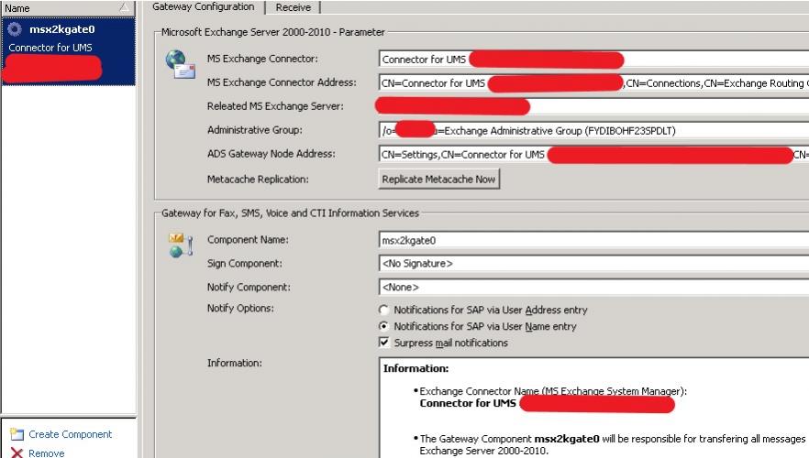Viewport: 809px width, 458px height.
Task: Uncheck Surpress mail notifications checkbox
Action: click(x=384, y=343)
